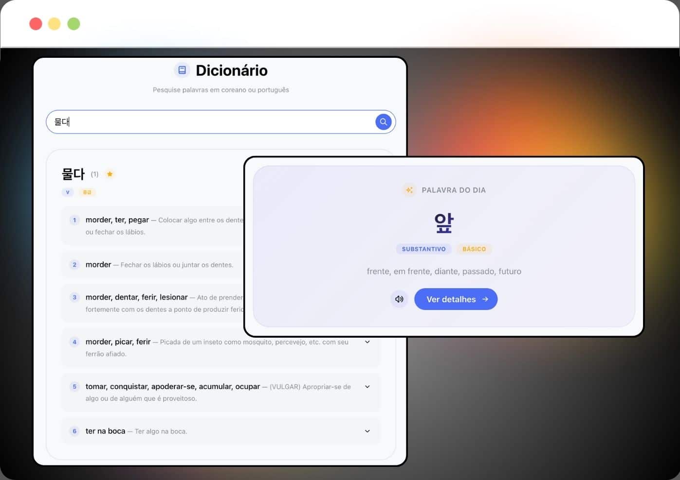Click the V verb tag under 물다

pos(68,192)
